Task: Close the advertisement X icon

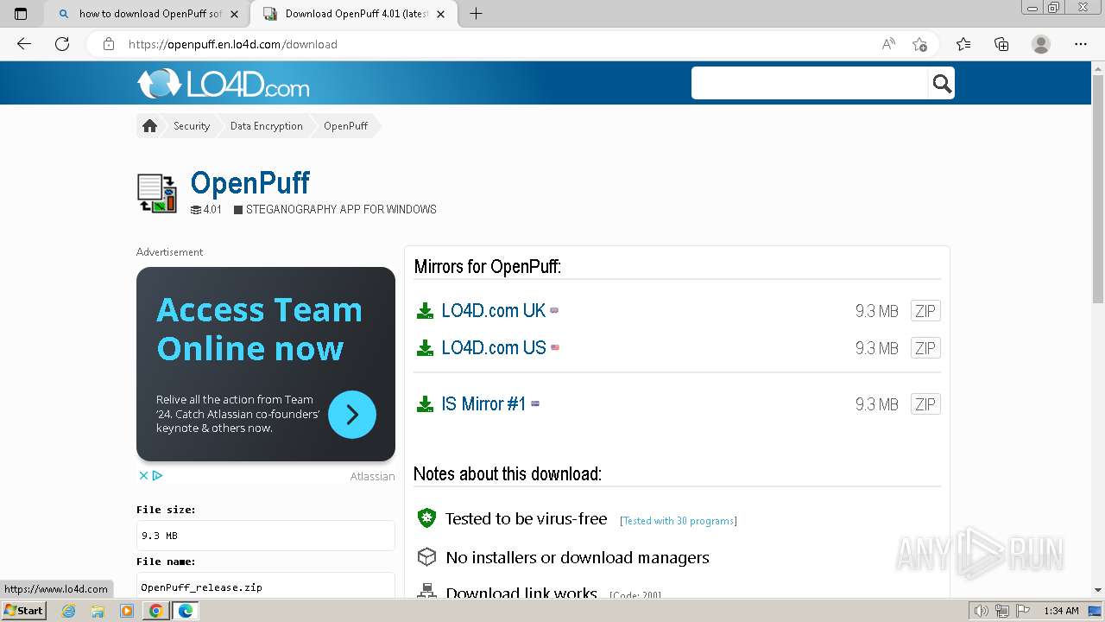Action: [144, 475]
